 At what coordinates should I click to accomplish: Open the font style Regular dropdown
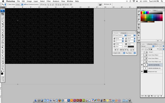[x=134, y=35]
